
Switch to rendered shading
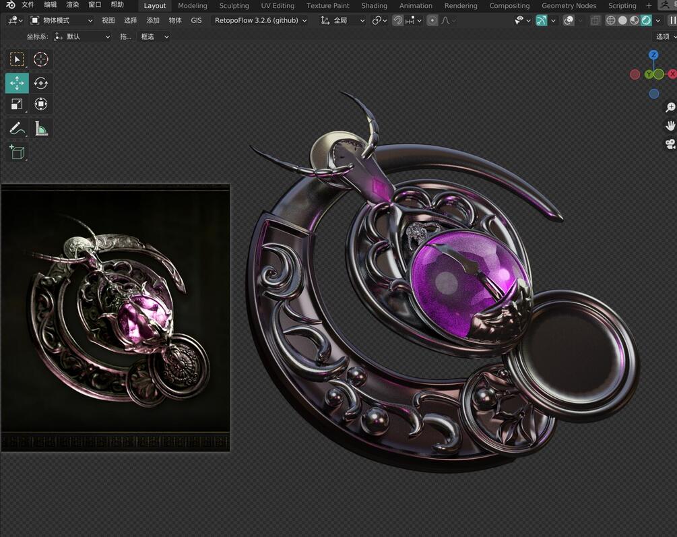coord(646,20)
